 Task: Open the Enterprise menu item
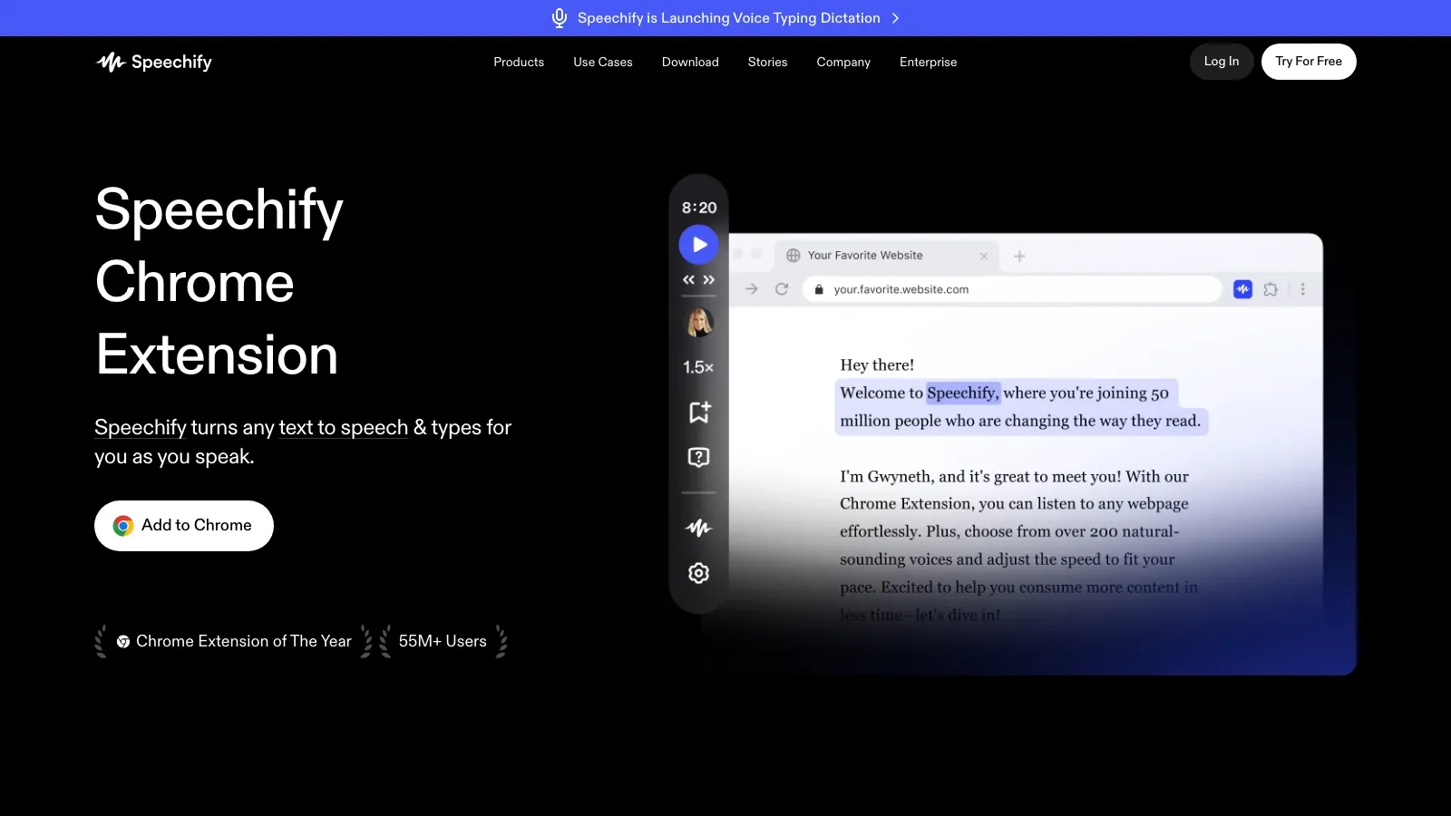tap(928, 62)
